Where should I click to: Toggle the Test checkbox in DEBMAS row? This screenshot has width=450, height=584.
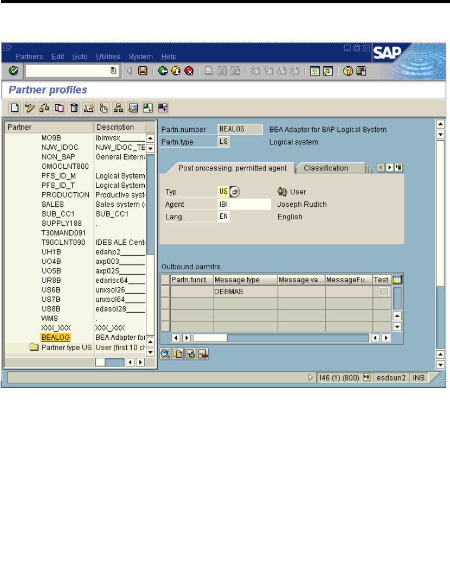pos(384,291)
